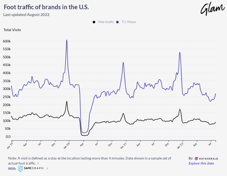Toggle the T.J. Maxx series label in legend
Screen dimensions: 227x176
129,22
